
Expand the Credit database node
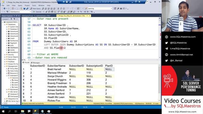point(7,38)
